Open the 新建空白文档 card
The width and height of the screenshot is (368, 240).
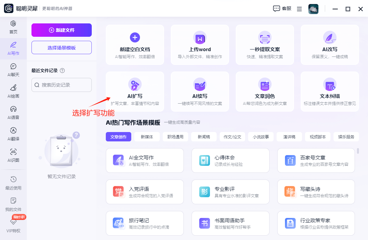(135, 45)
